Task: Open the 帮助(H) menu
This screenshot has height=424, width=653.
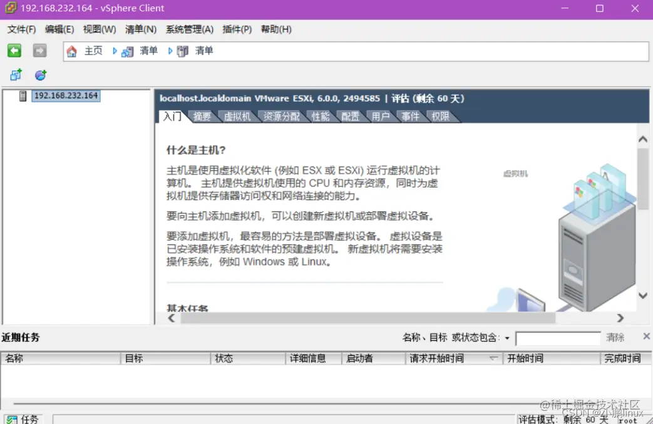Action: tap(276, 29)
